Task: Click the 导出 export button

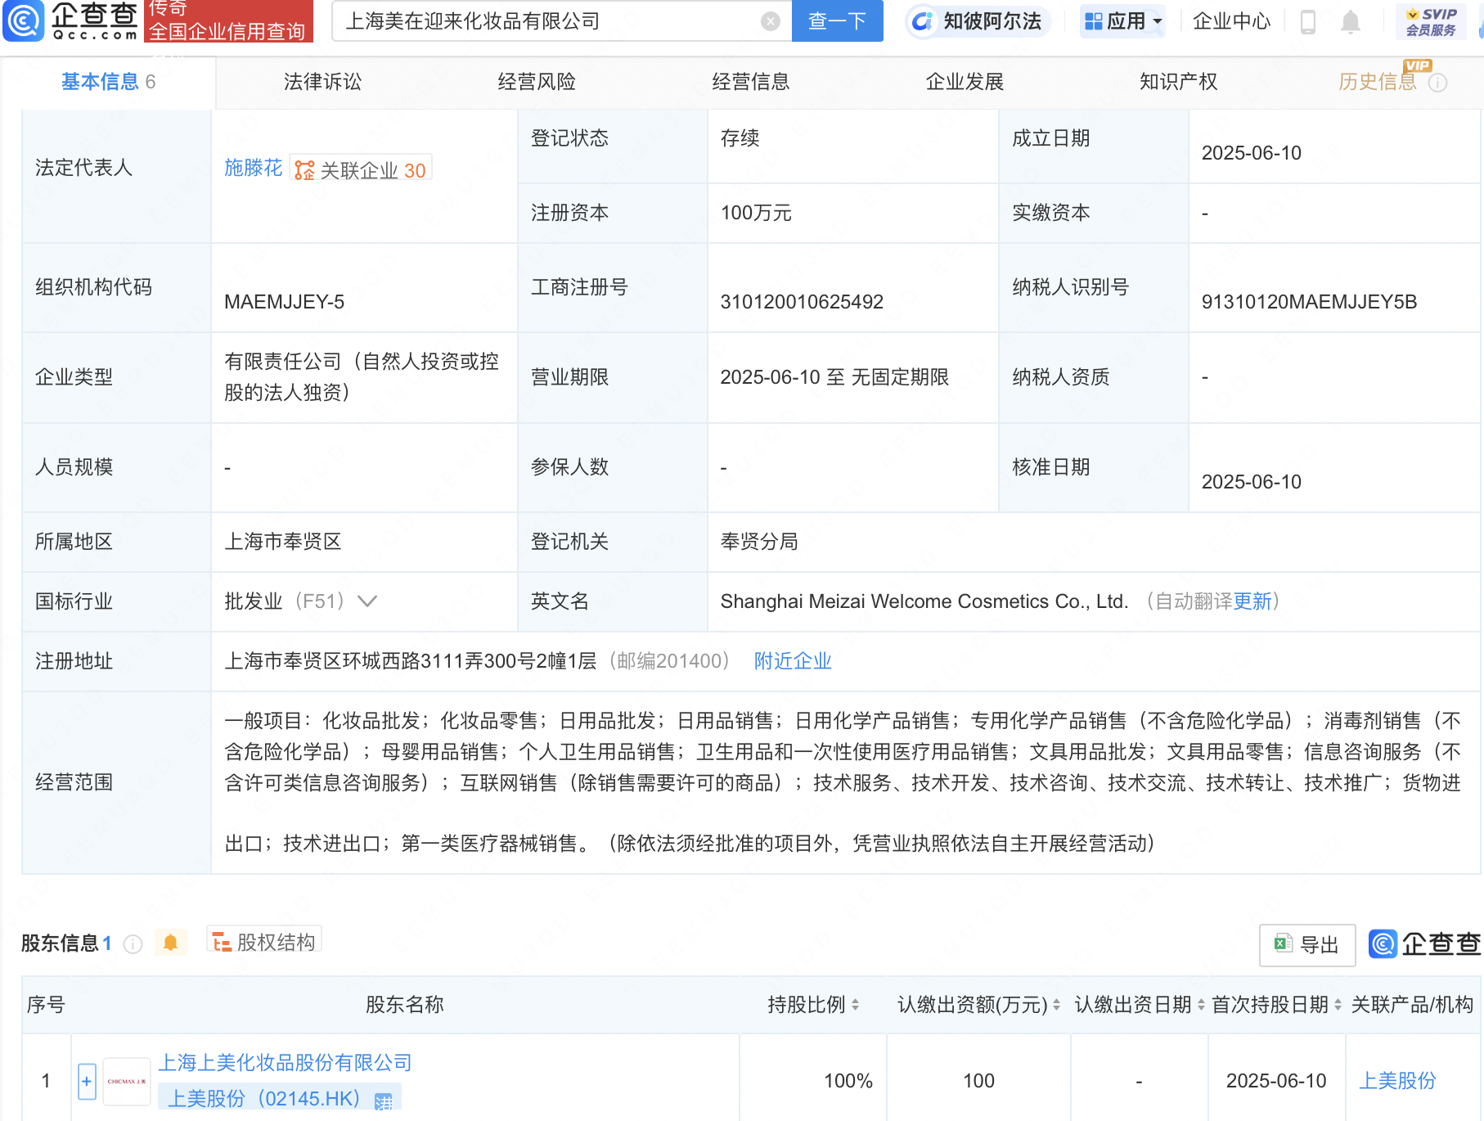Action: click(1307, 945)
